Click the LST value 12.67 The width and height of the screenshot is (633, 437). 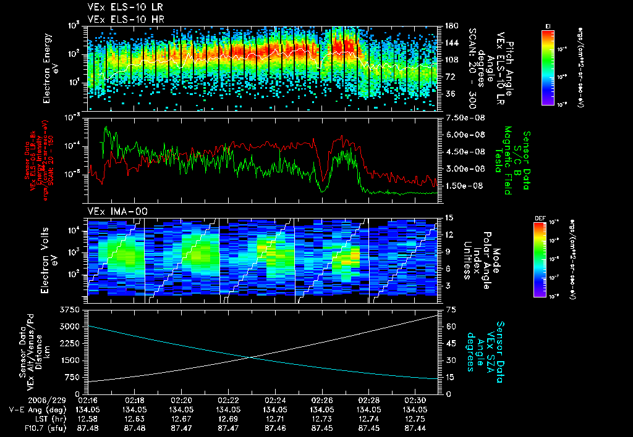(181, 419)
